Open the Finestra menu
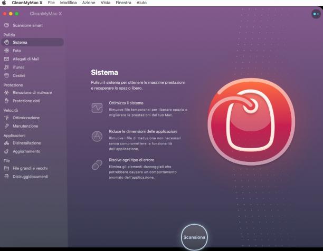This screenshot has height=251, width=323. 123,3
